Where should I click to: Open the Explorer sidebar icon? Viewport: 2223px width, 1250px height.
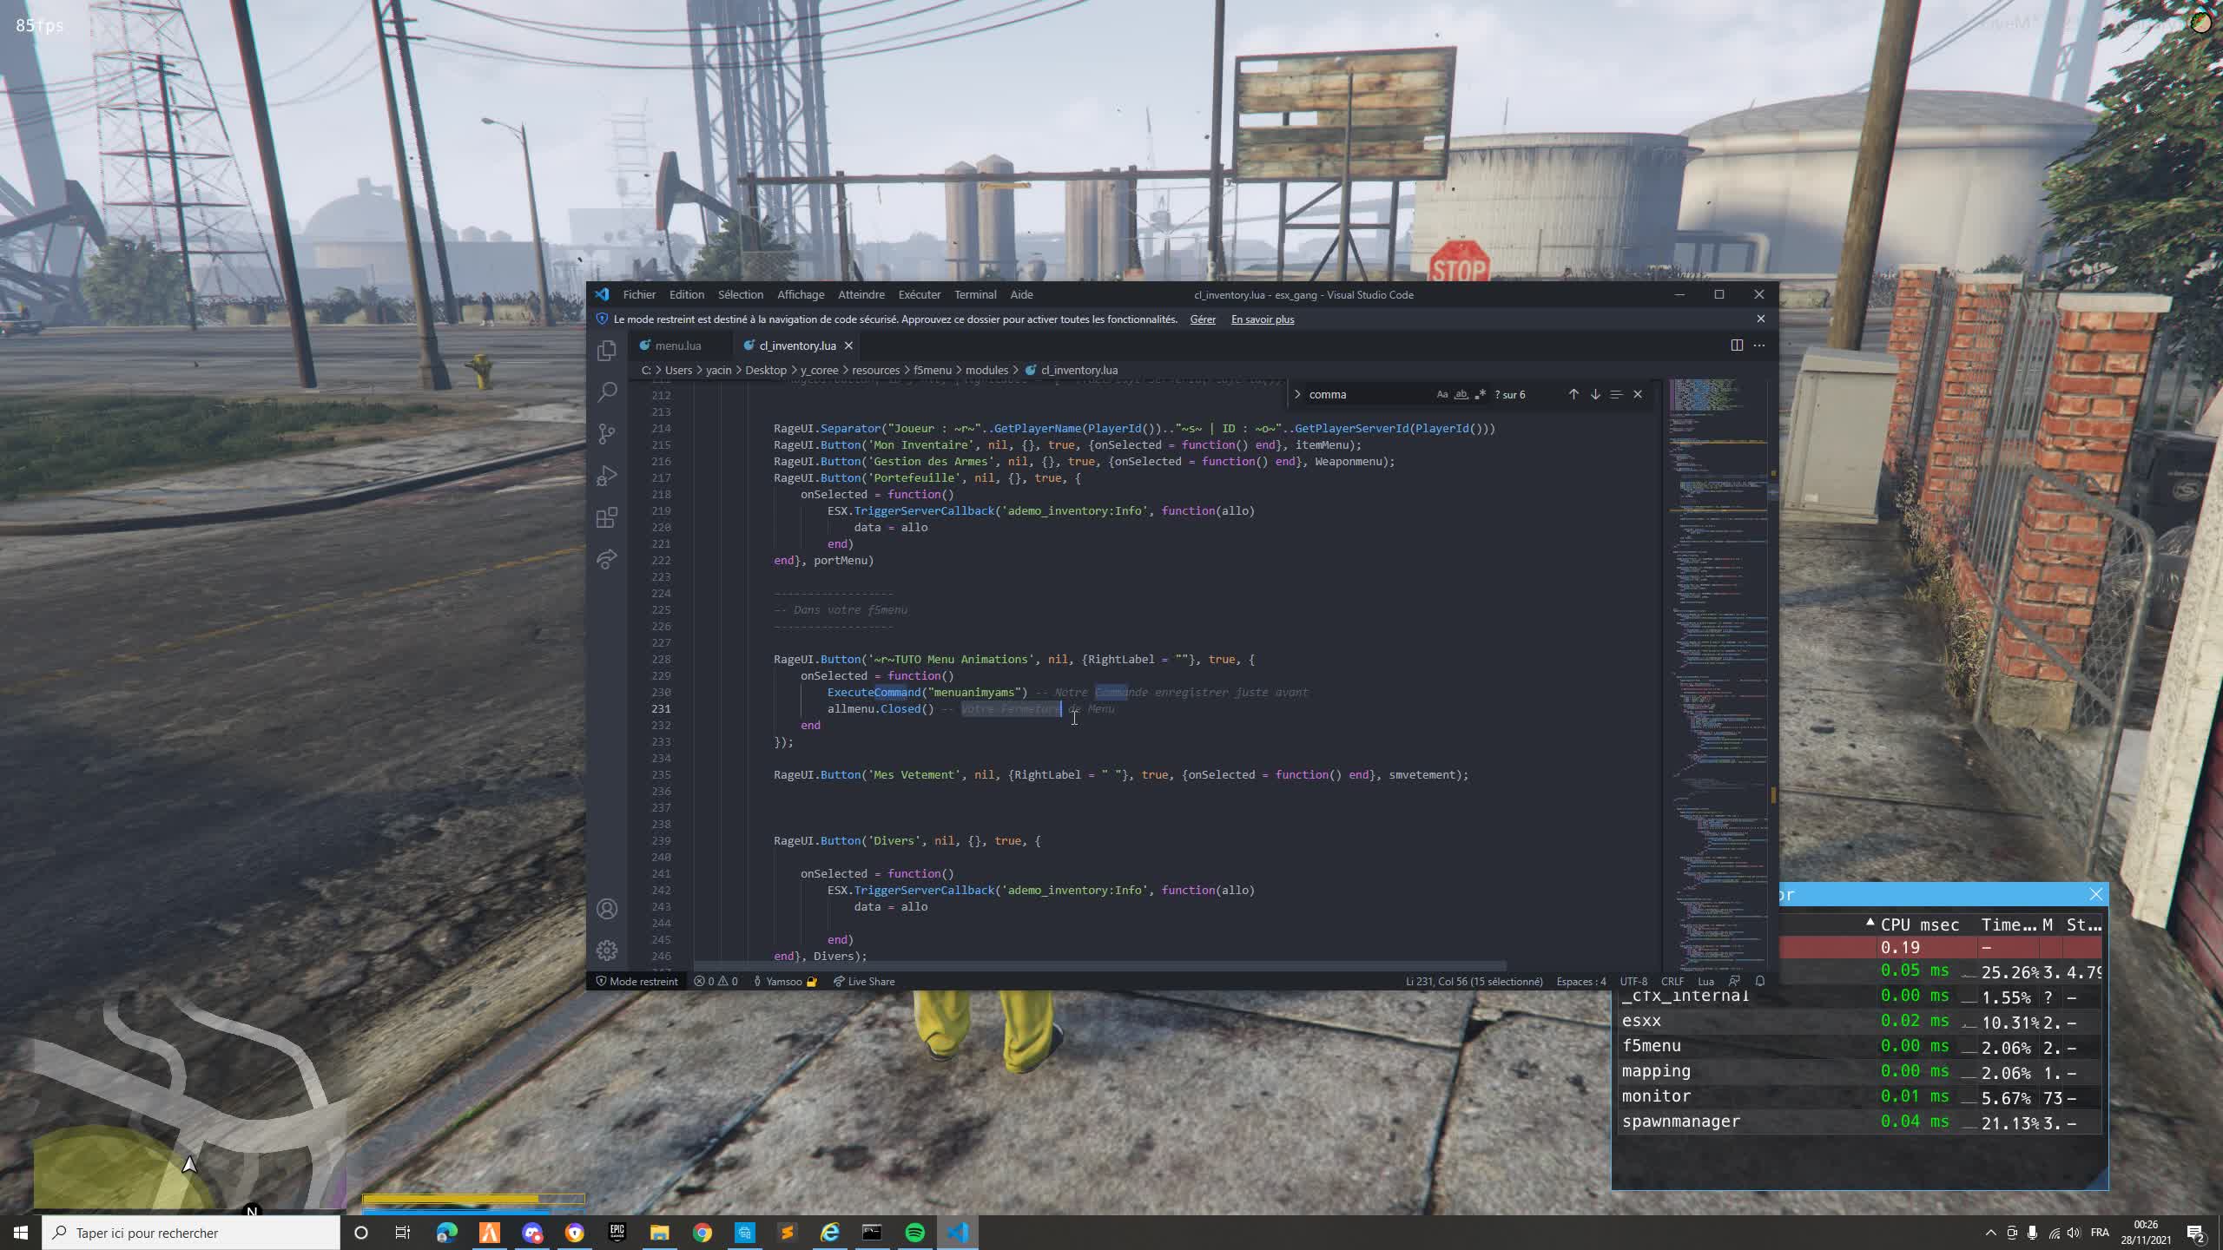coord(606,348)
